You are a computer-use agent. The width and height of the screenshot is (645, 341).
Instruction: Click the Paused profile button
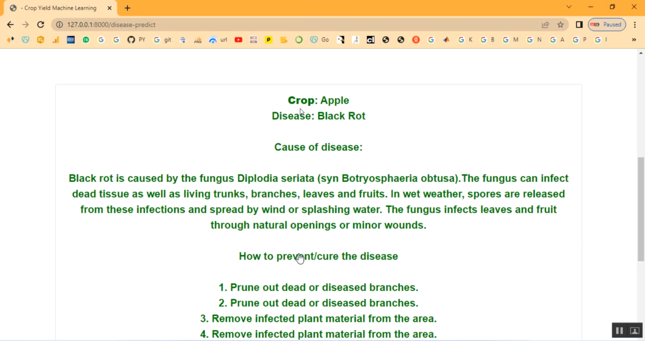coord(607,25)
